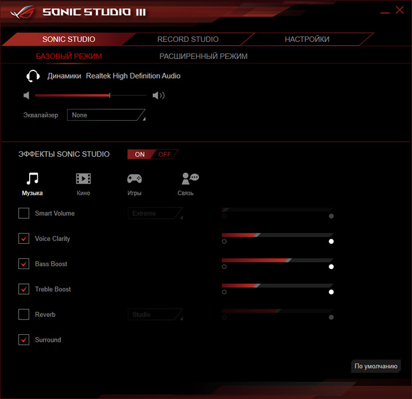Set Treble Boost to minimum dot
This screenshot has width=412, height=399.
224,292
